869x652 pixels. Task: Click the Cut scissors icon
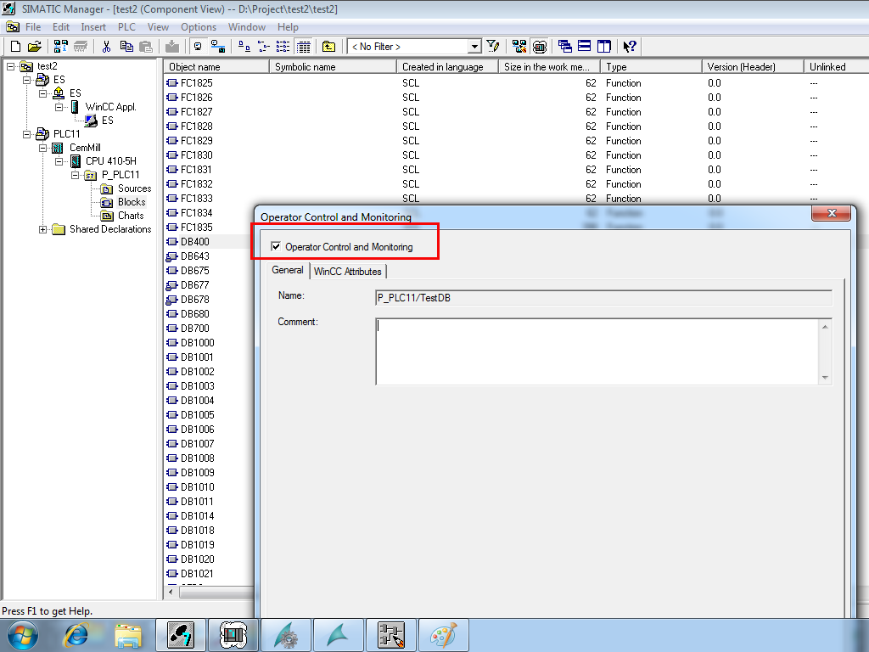(x=106, y=47)
